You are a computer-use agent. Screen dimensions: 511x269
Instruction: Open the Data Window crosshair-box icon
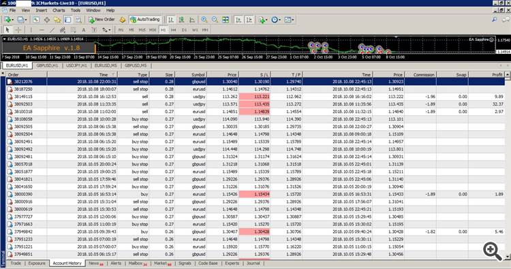click(46, 20)
